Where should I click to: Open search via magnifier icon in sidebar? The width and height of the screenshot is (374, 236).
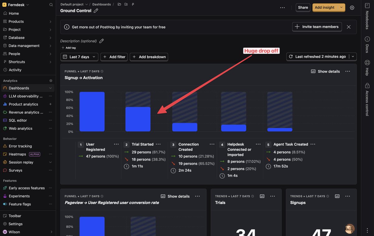click(51, 5)
